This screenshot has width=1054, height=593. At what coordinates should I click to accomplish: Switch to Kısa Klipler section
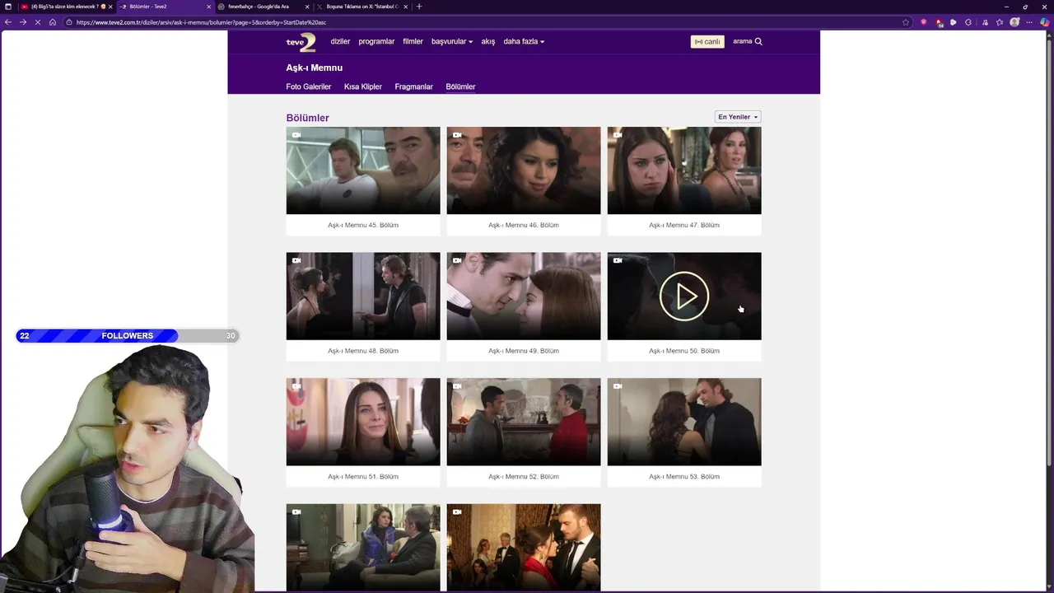tap(363, 86)
